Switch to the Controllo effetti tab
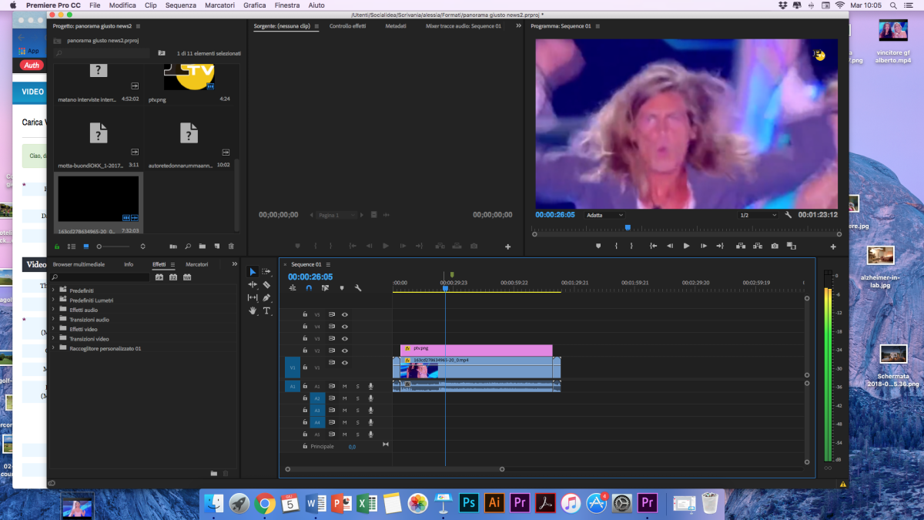Screen dimensions: 924x520 pos(347,26)
